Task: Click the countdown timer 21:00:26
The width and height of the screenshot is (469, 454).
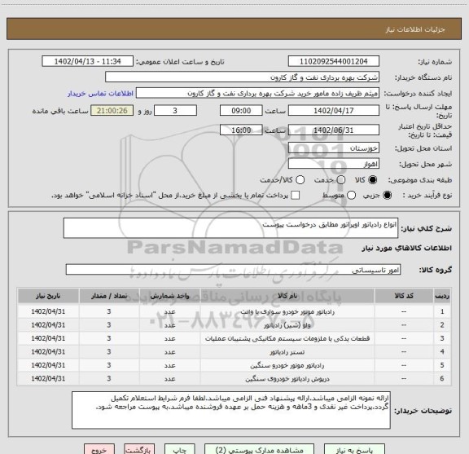Action: [112, 111]
